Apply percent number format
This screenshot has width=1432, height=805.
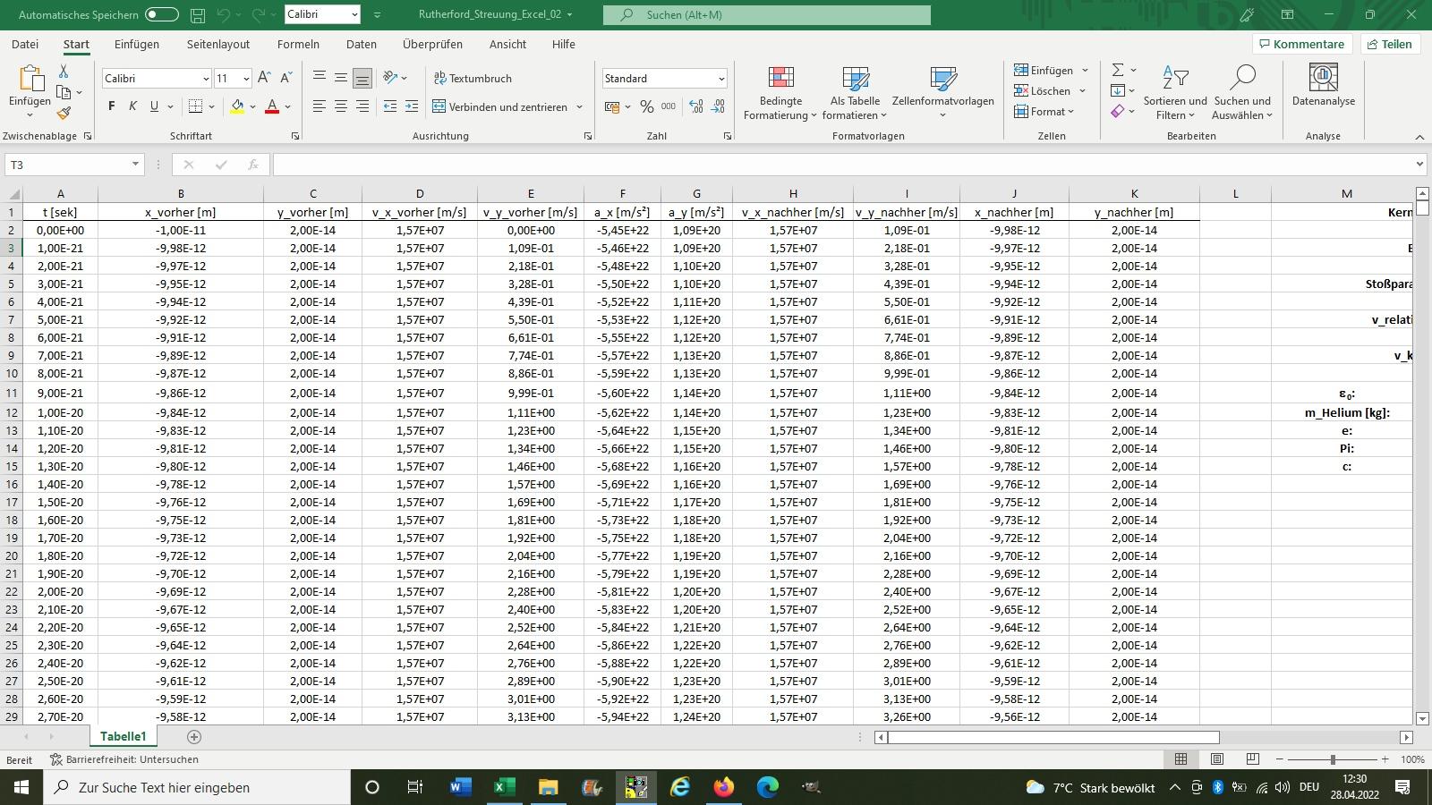(x=647, y=106)
